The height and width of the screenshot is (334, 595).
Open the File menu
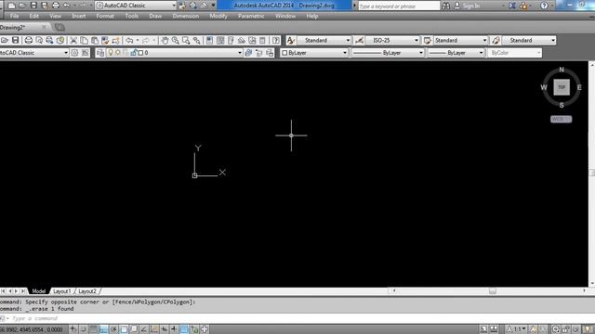point(15,17)
